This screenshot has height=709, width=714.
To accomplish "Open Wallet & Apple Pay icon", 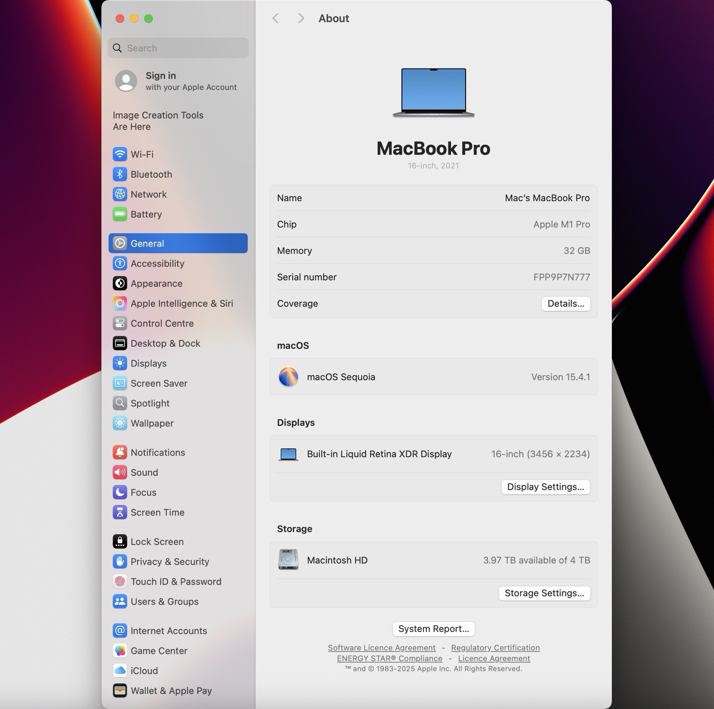I will tap(120, 691).
